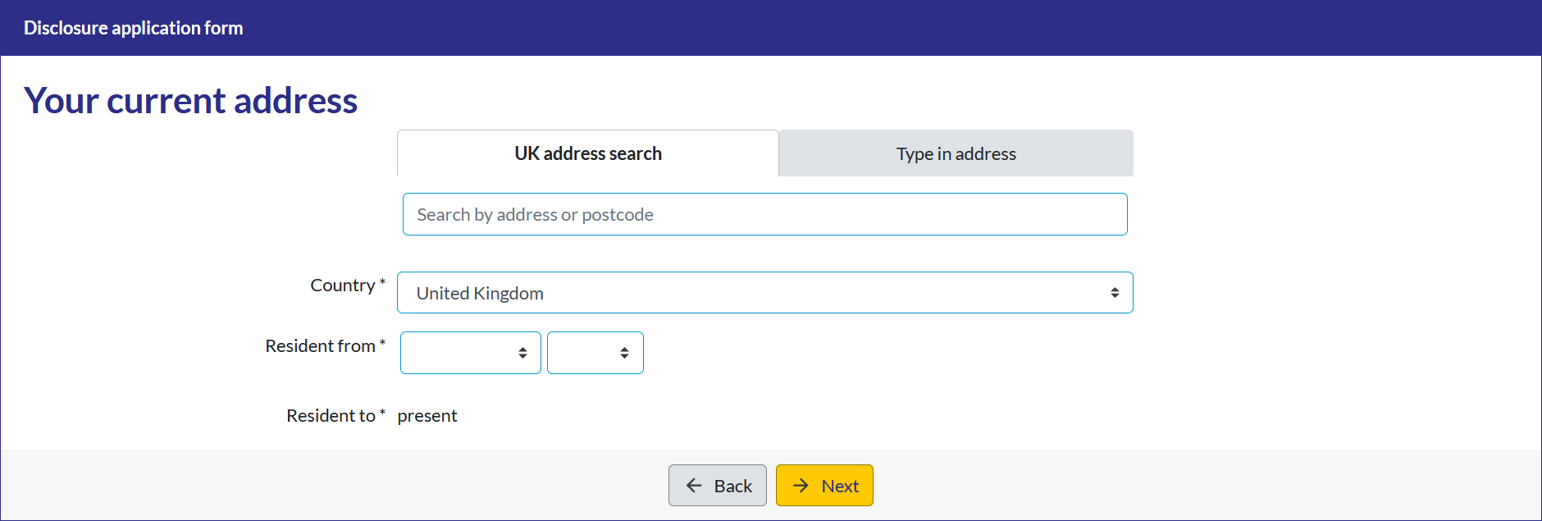This screenshot has width=1542, height=521.
Task: Open the first Resident from dropdown
Action: click(x=471, y=353)
